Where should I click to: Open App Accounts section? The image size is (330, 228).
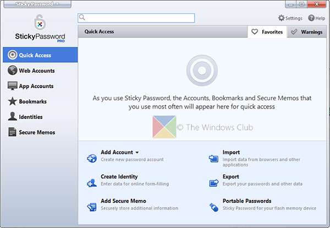pyautogui.click(x=40, y=86)
